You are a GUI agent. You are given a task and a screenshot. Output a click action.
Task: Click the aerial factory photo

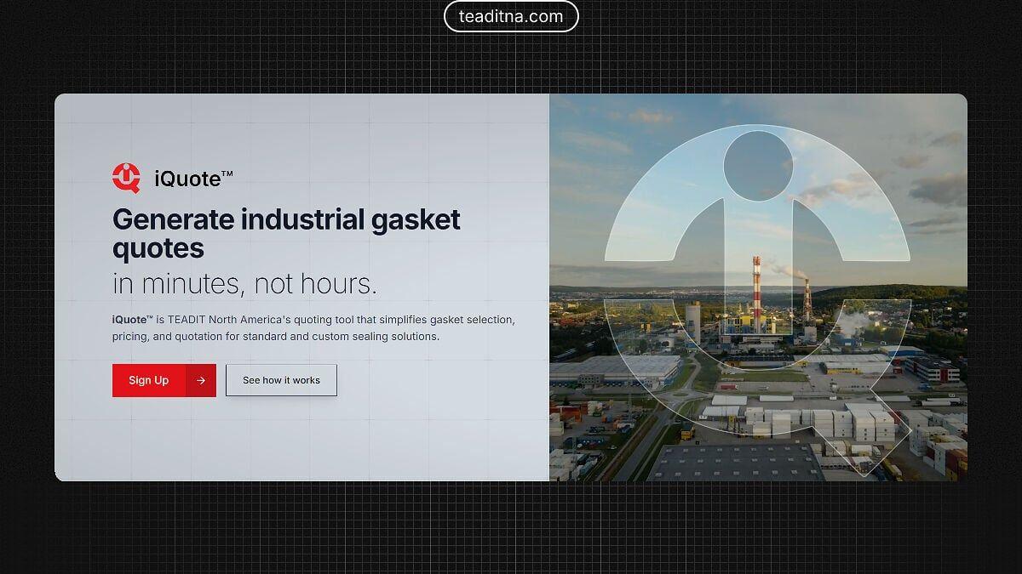click(758, 287)
